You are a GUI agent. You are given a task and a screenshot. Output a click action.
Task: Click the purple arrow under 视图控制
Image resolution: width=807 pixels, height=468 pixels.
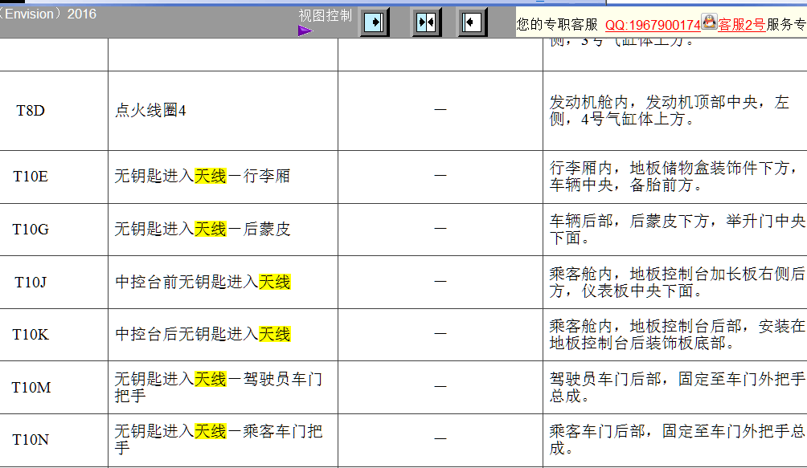click(305, 31)
